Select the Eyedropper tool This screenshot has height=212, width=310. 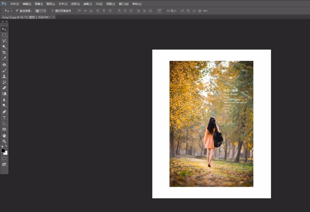click(4, 59)
